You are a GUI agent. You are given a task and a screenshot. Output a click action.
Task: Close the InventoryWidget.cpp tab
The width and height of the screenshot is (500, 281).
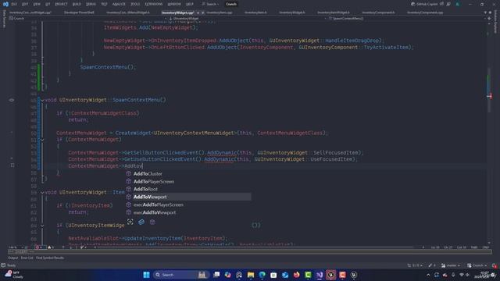coord(203,12)
